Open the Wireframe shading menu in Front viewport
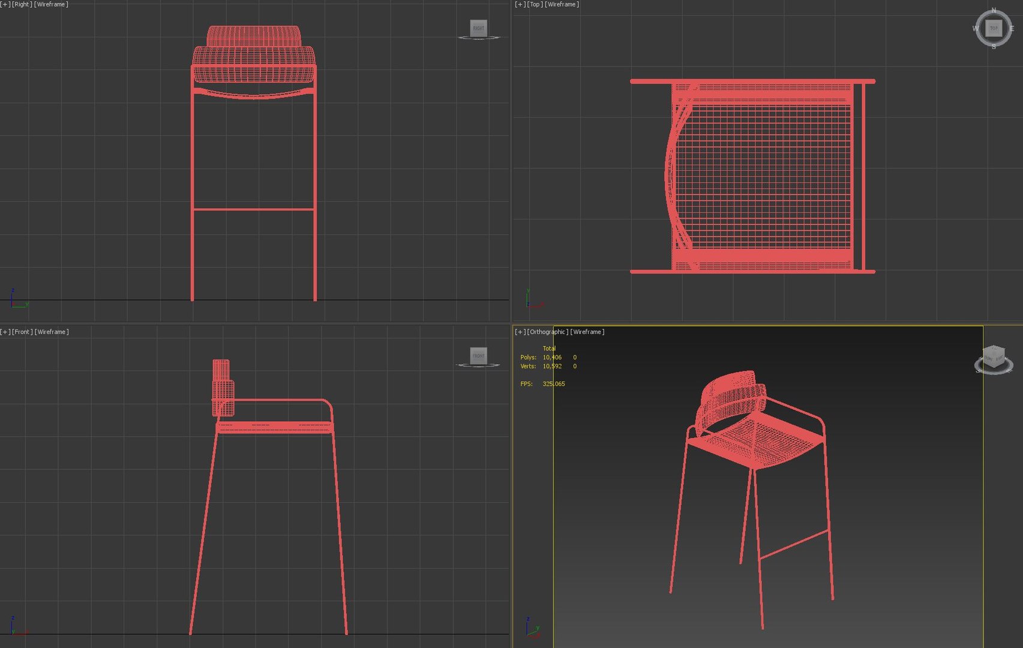Image resolution: width=1023 pixels, height=648 pixels. click(x=52, y=332)
